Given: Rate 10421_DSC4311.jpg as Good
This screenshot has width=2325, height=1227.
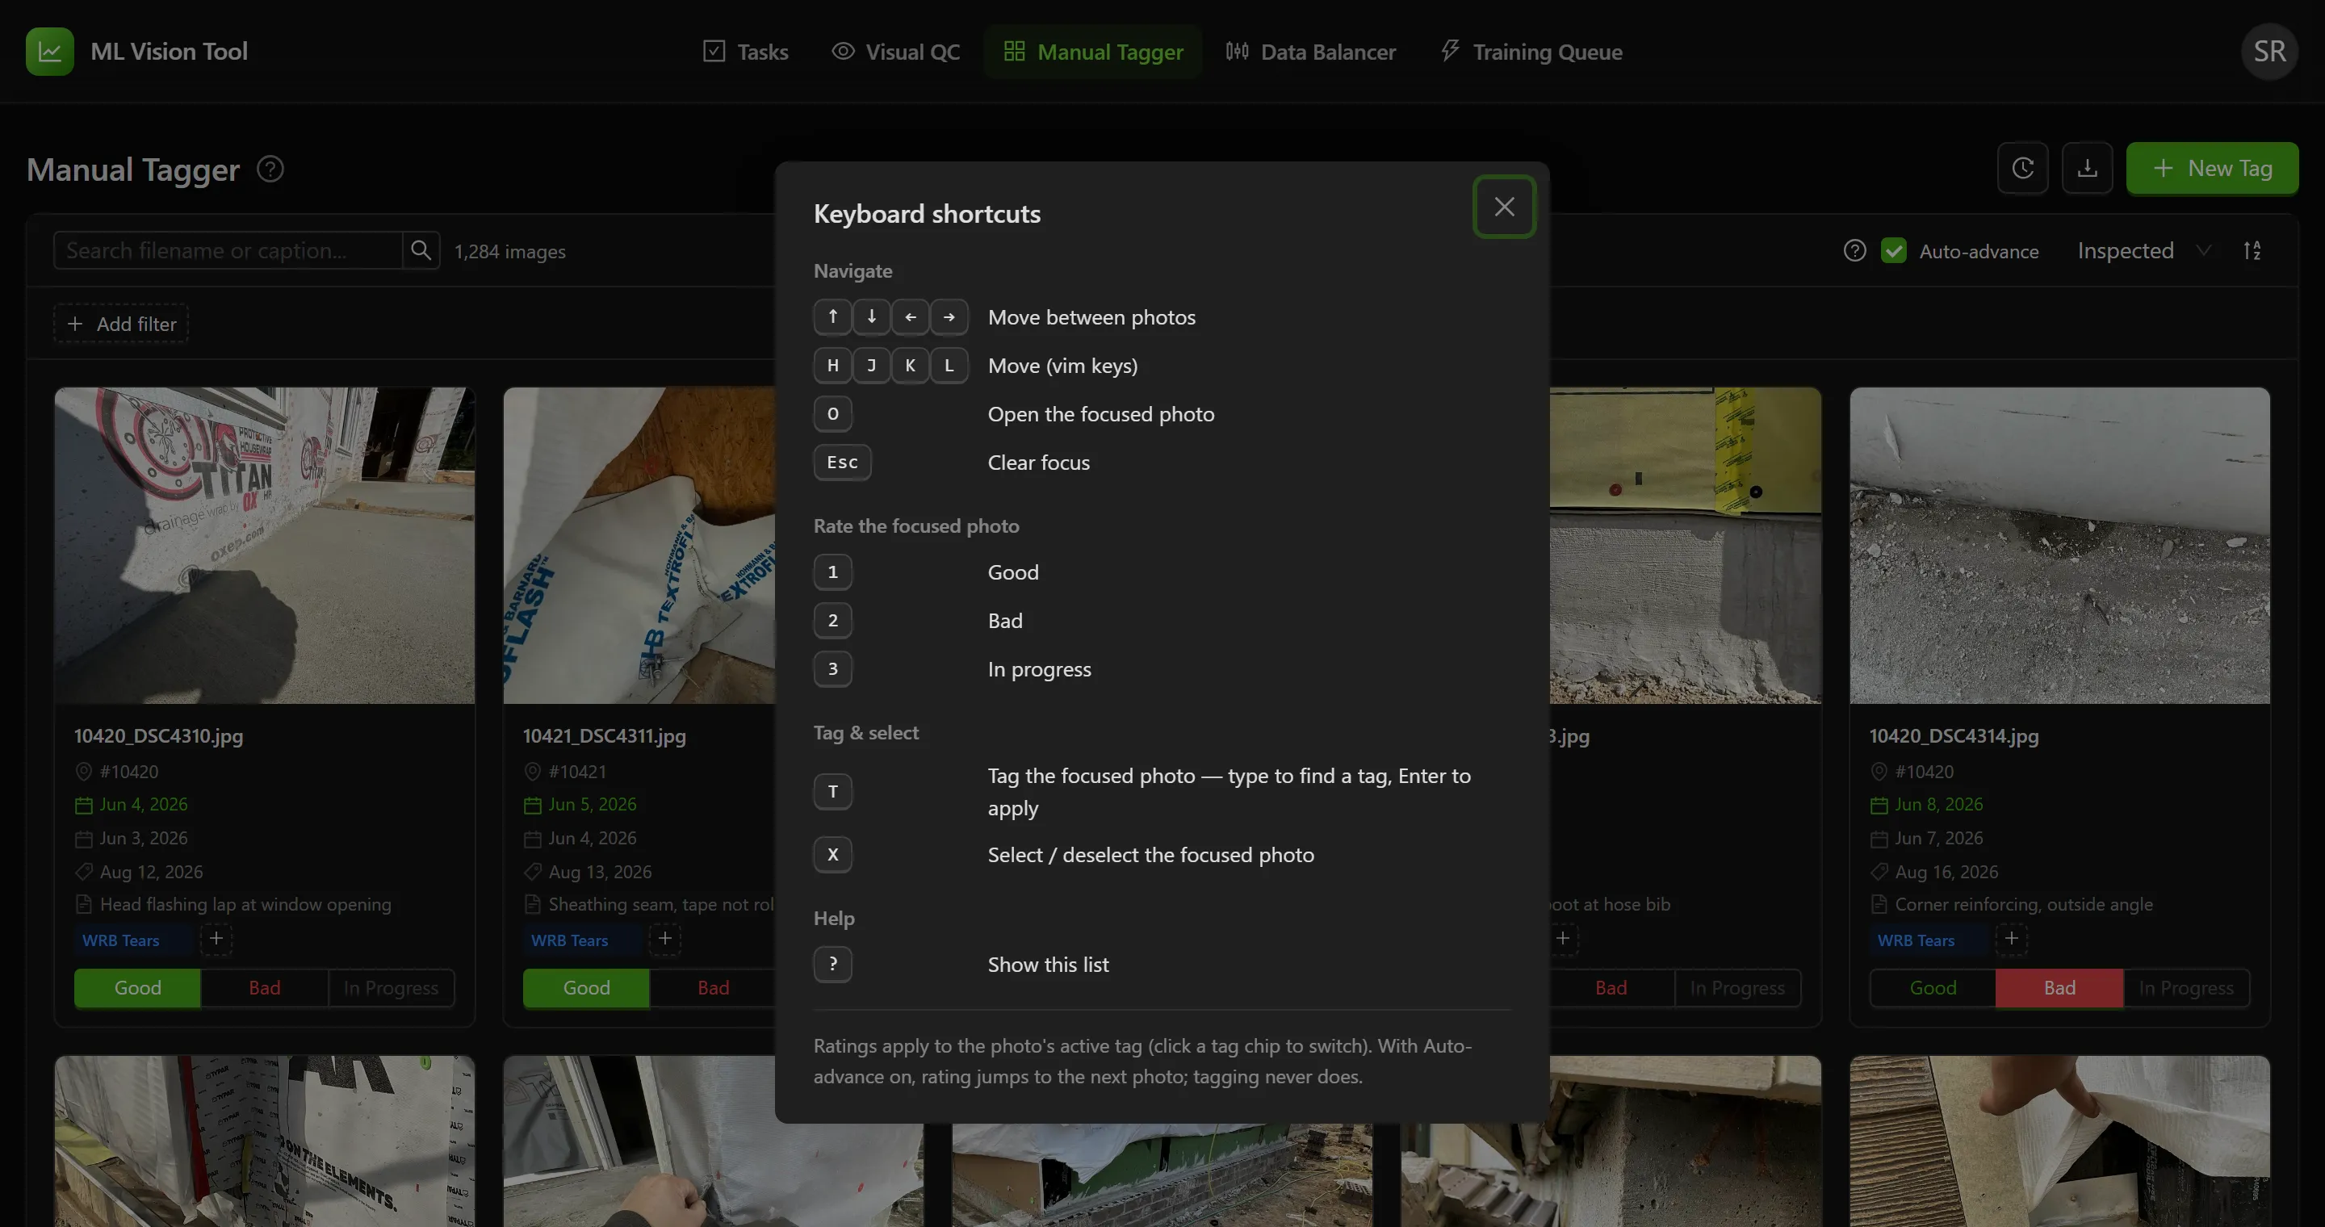Looking at the screenshot, I should point(586,988).
